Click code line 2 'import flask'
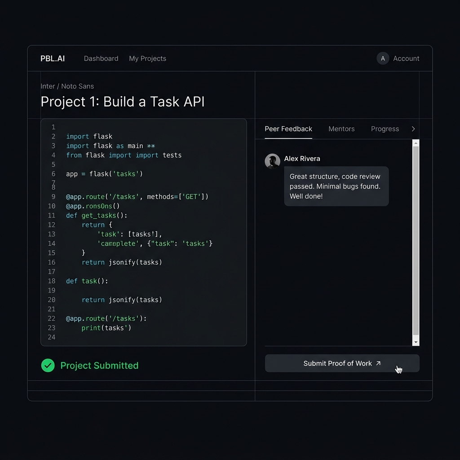The height and width of the screenshot is (460, 460). [89, 137]
